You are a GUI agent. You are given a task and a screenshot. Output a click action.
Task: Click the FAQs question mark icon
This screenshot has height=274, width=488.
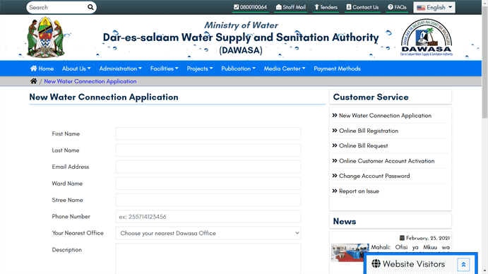click(x=391, y=7)
